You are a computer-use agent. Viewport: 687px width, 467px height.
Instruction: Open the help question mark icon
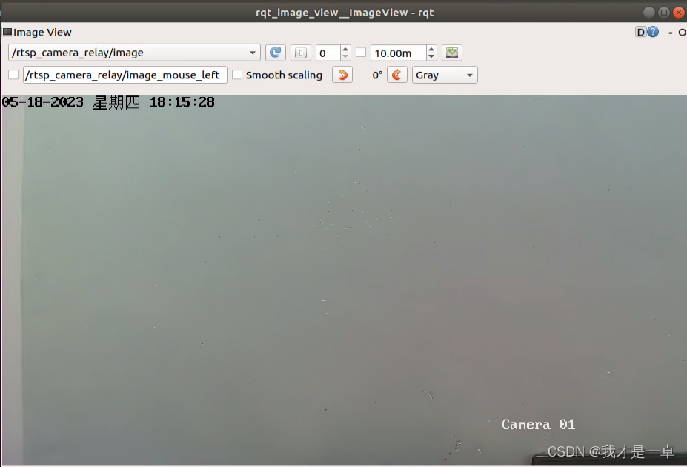point(652,32)
